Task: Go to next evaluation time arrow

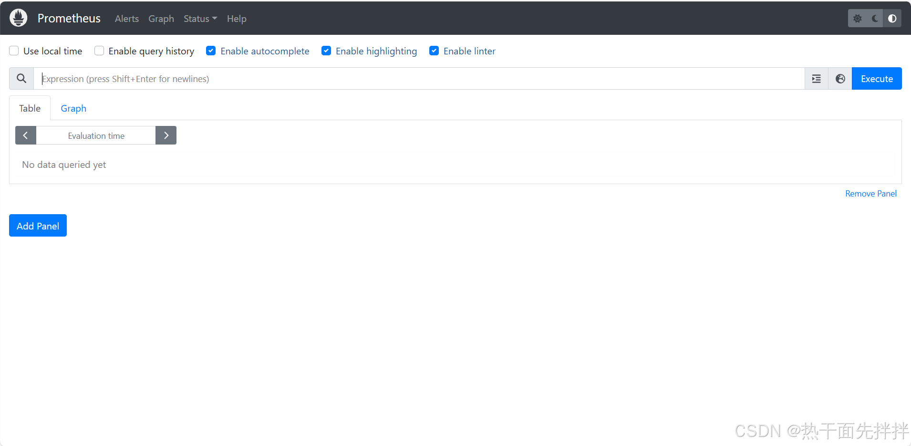Action: [x=166, y=135]
